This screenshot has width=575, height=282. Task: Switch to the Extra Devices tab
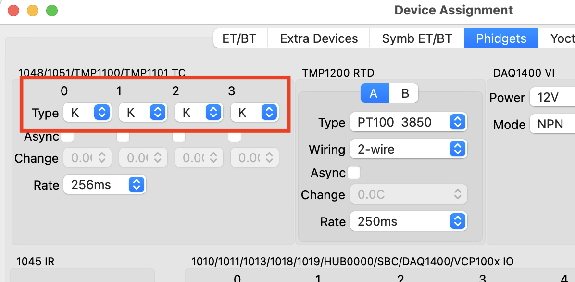319,38
